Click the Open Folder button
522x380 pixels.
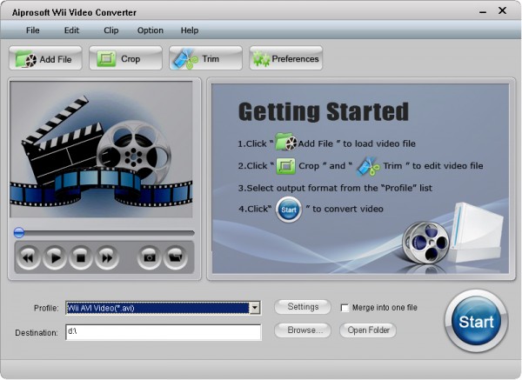click(369, 330)
